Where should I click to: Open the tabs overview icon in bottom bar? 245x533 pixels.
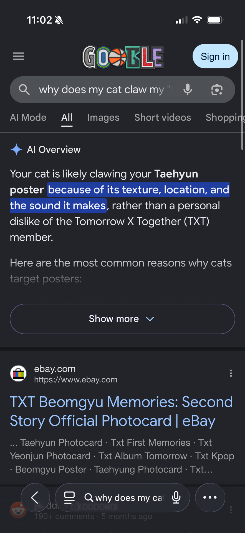pos(69,498)
